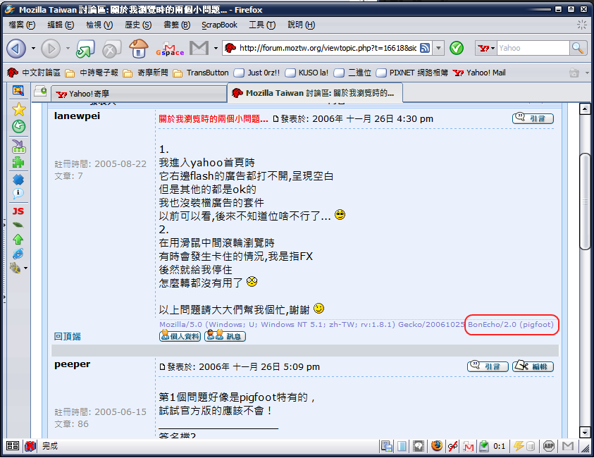Open the 編輯 (E) menu
The image size is (594, 458).
[60, 25]
